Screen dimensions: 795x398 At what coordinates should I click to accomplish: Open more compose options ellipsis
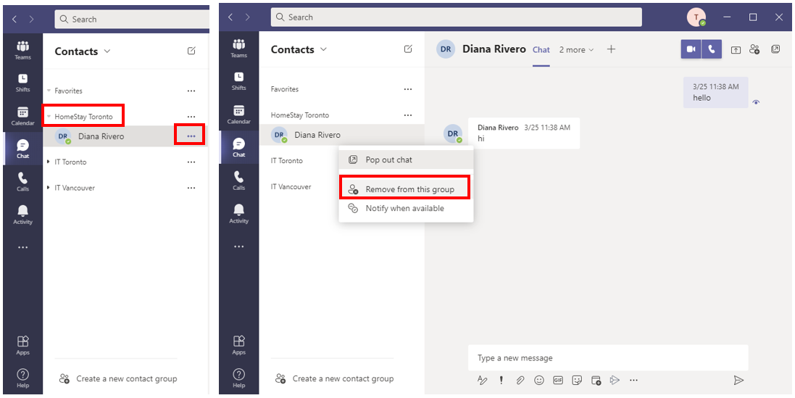pos(633,380)
